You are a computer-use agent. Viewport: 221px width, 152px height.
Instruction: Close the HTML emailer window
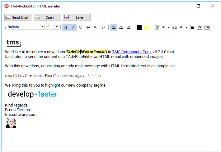pos(213,6)
